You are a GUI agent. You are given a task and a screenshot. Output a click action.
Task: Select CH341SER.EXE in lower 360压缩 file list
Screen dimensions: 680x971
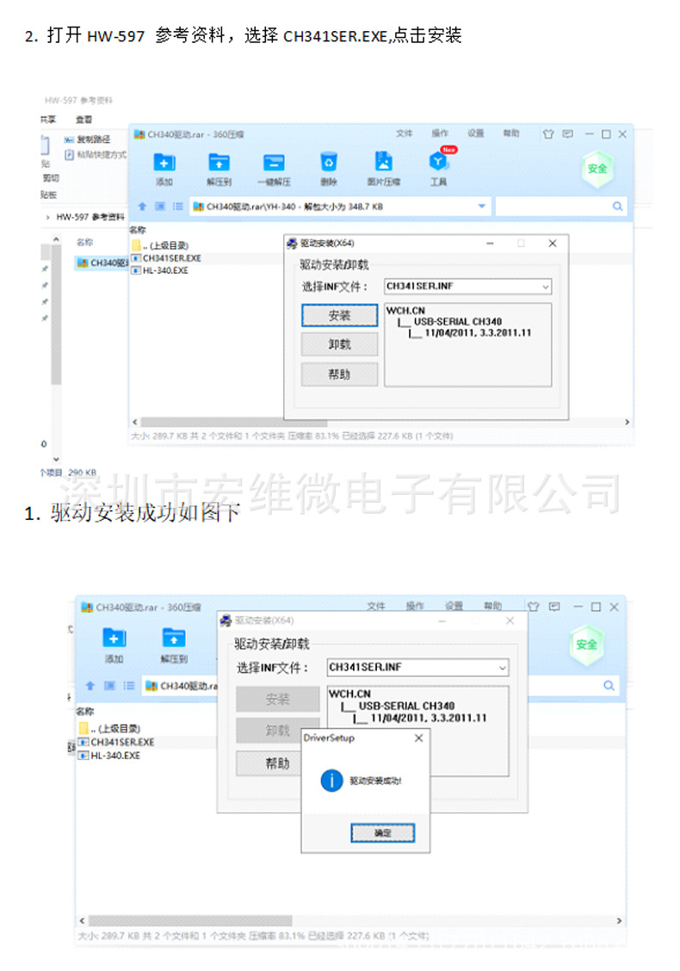(x=116, y=742)
